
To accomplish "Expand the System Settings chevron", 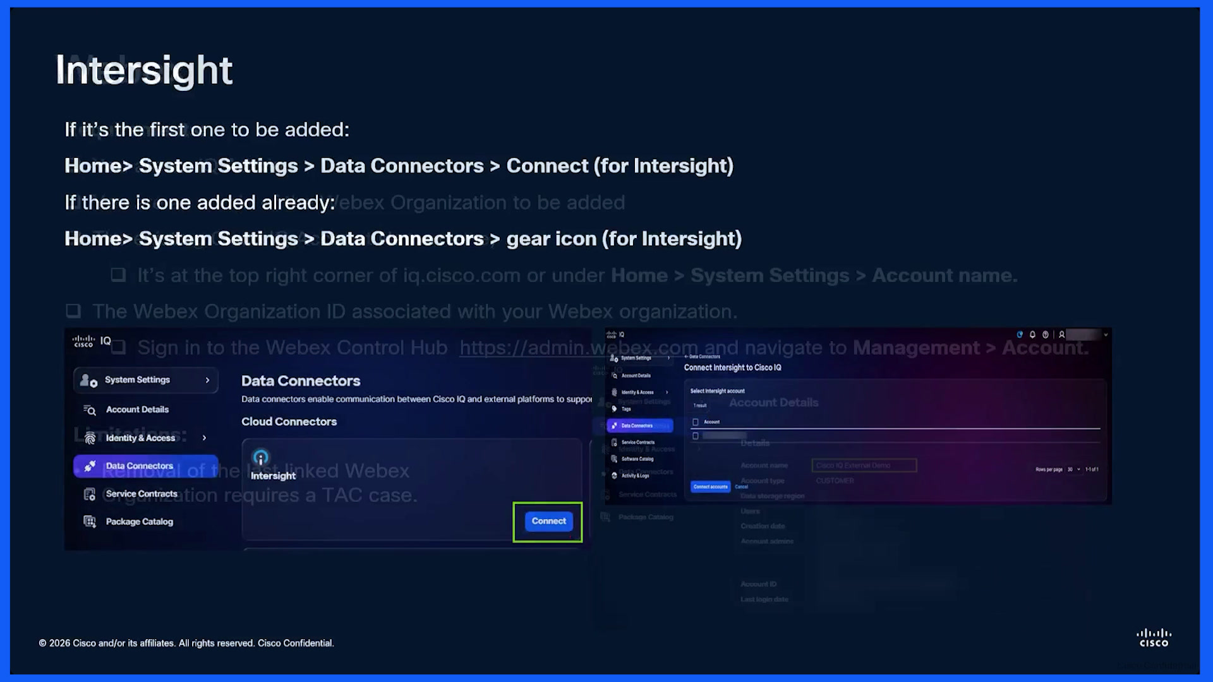I will [x=207, y=380].
